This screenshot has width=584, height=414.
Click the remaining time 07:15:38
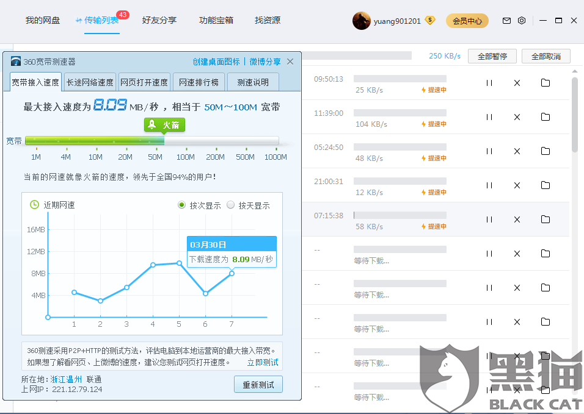tap(329, 216)
